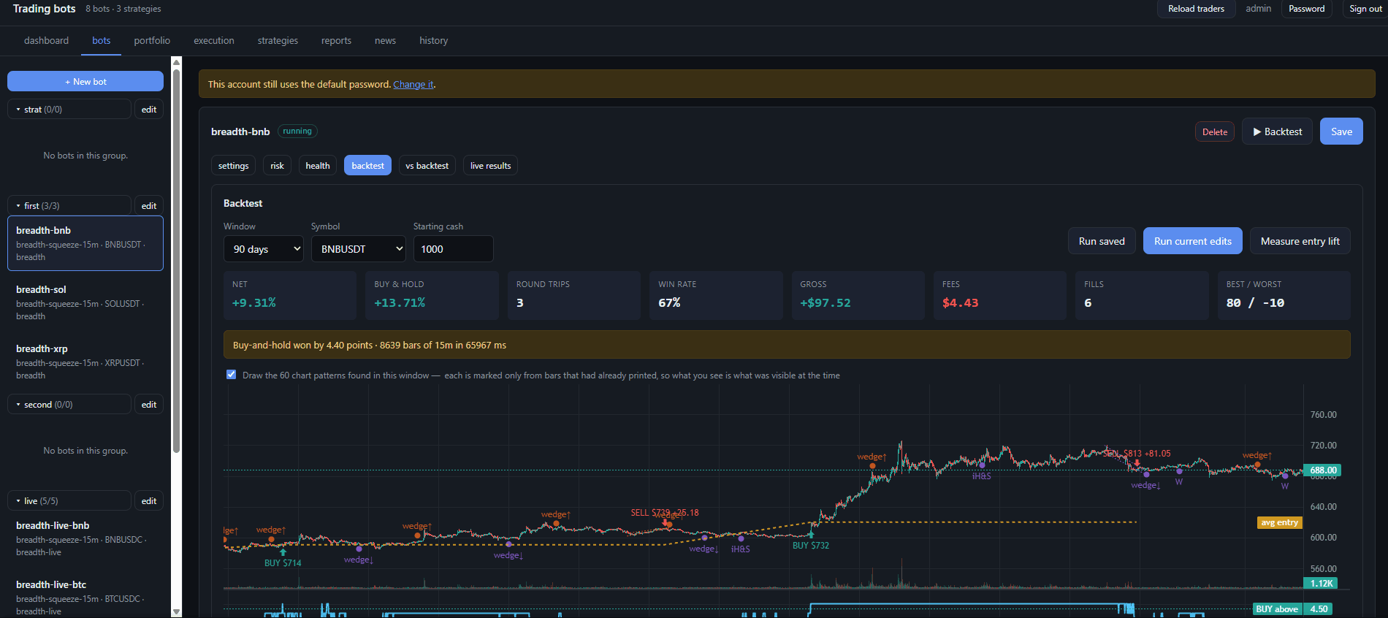Click the SELL $813 +81.05 marker

pos(1137,454)
